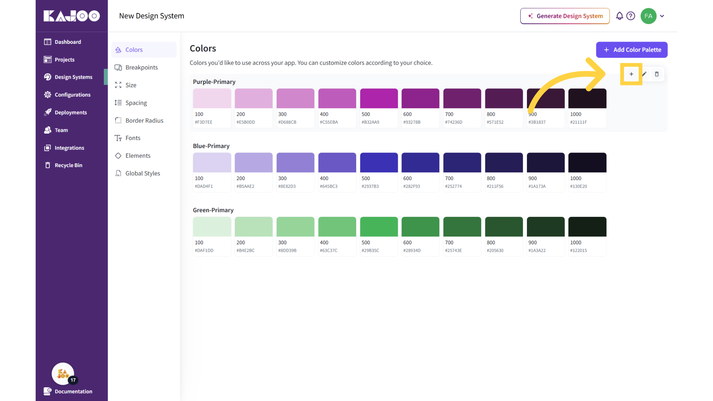
Task: Select Blue-Primary 900 swatch #1A173A
Action: (546, 173)
